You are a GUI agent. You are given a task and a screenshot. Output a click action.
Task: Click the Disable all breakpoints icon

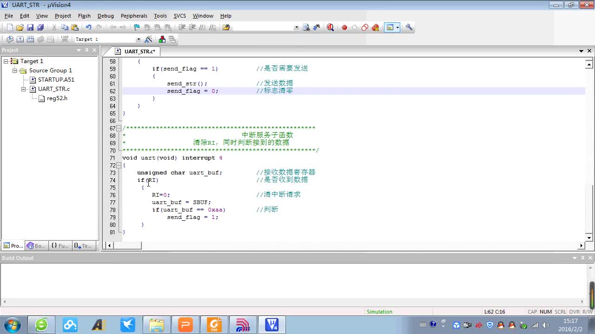(365, 27)
